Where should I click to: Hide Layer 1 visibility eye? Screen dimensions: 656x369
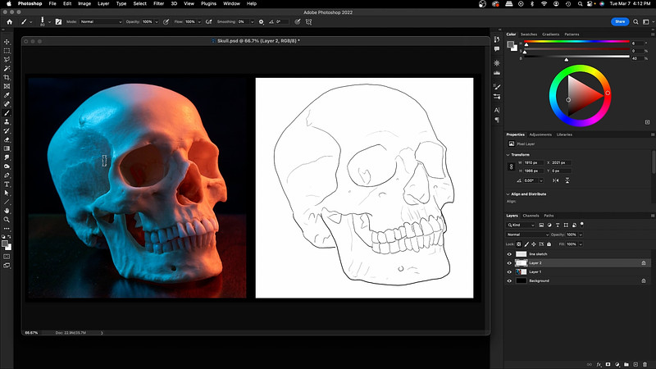click(x=509, y=272)
